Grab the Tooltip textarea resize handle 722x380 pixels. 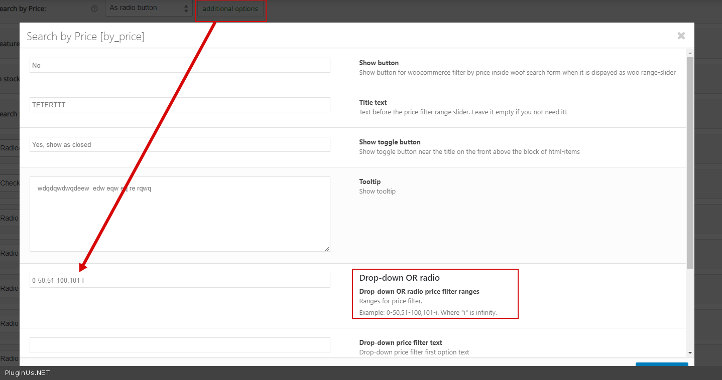(x=327, y=248)
